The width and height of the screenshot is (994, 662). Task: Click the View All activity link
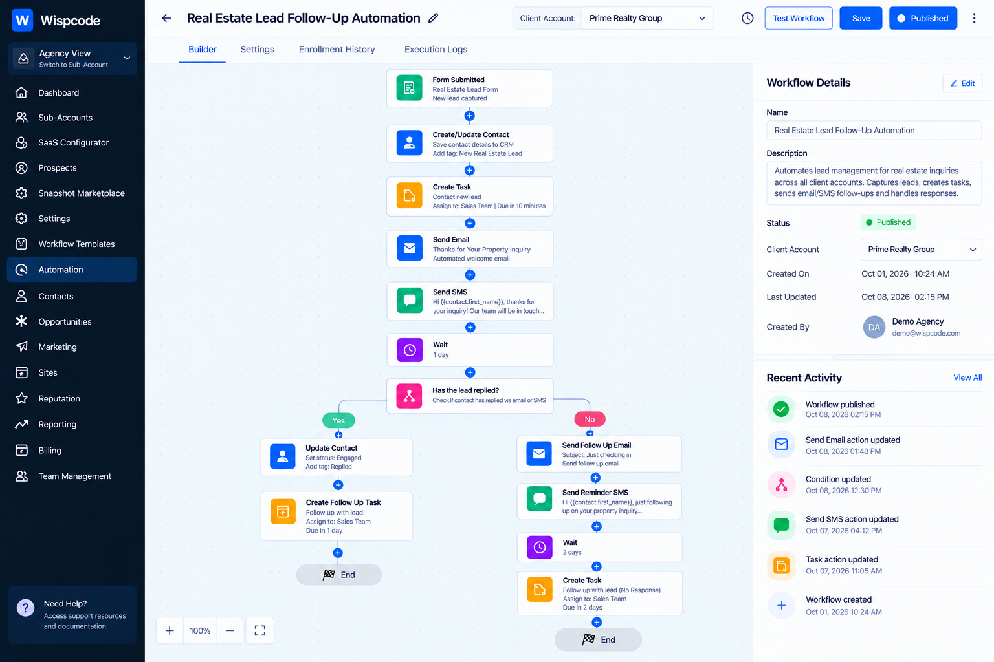[967, 378]
